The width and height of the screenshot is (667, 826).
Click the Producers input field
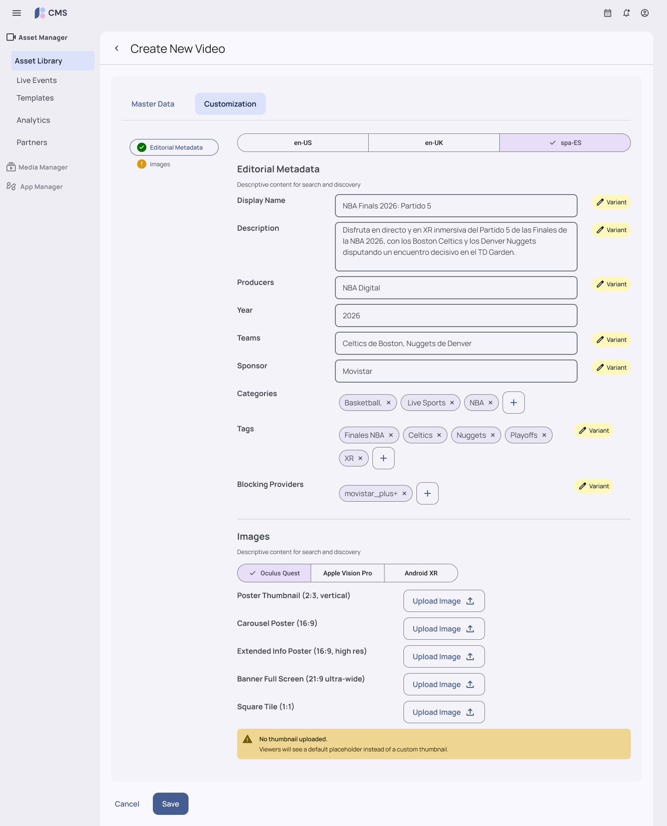pyautogui.click(x=456, y=288)
